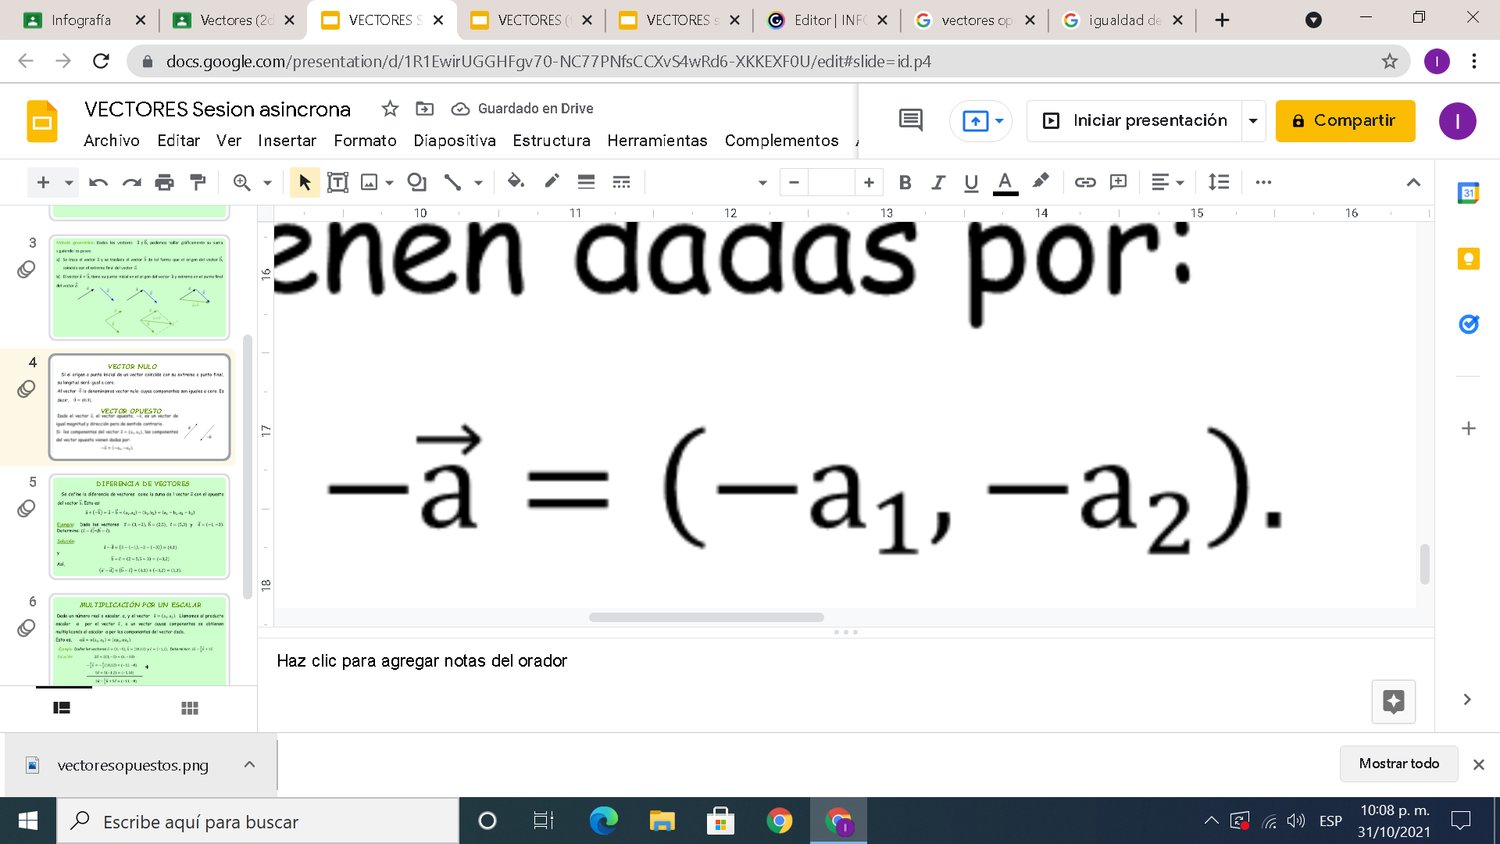Apply the paint format tool

tap(197, 181)
